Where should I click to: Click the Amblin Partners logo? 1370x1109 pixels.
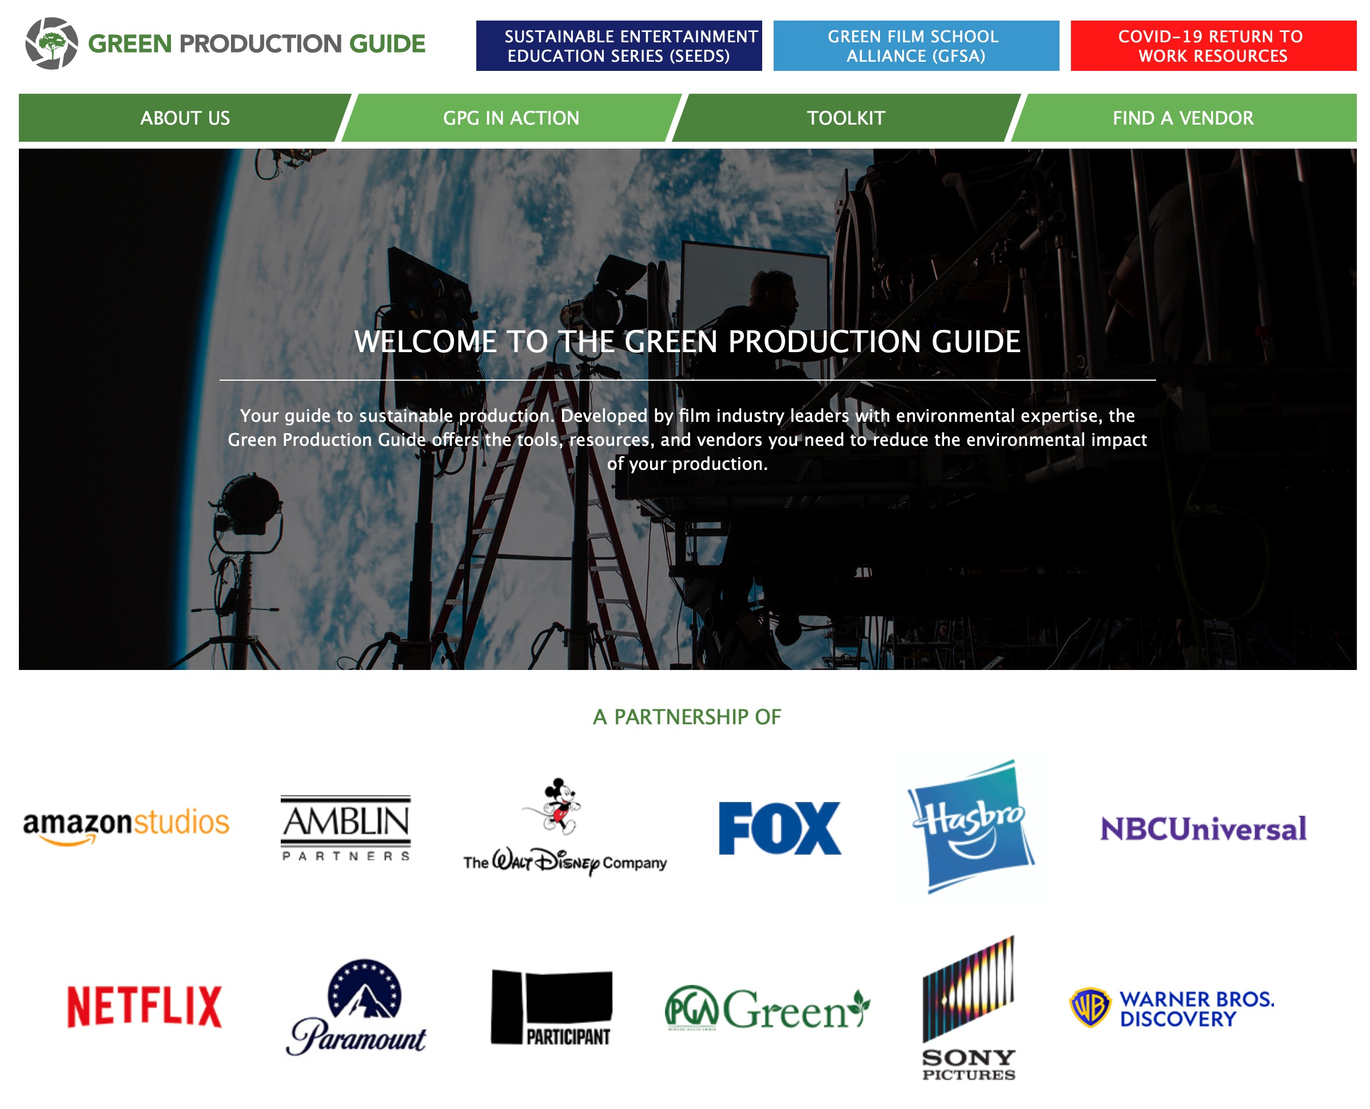pyautogui.click(x=346, y=827)
